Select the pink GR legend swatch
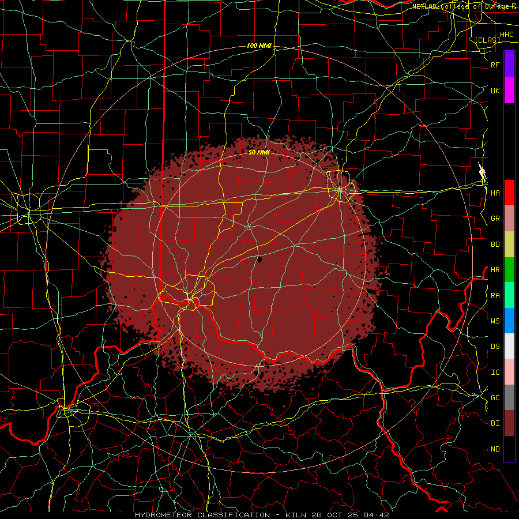Viewport: 519px width, 519px height. [x=509, y=219]
